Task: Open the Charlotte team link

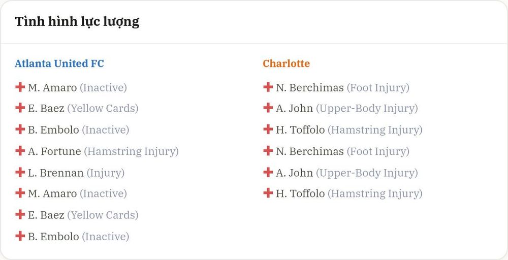Action: 286,63
